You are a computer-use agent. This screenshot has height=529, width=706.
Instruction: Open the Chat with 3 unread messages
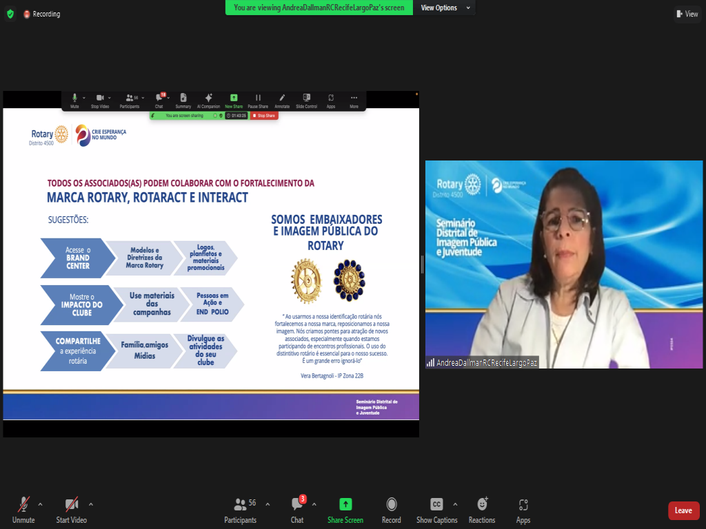pyautogui.click(x=297, y=509)
